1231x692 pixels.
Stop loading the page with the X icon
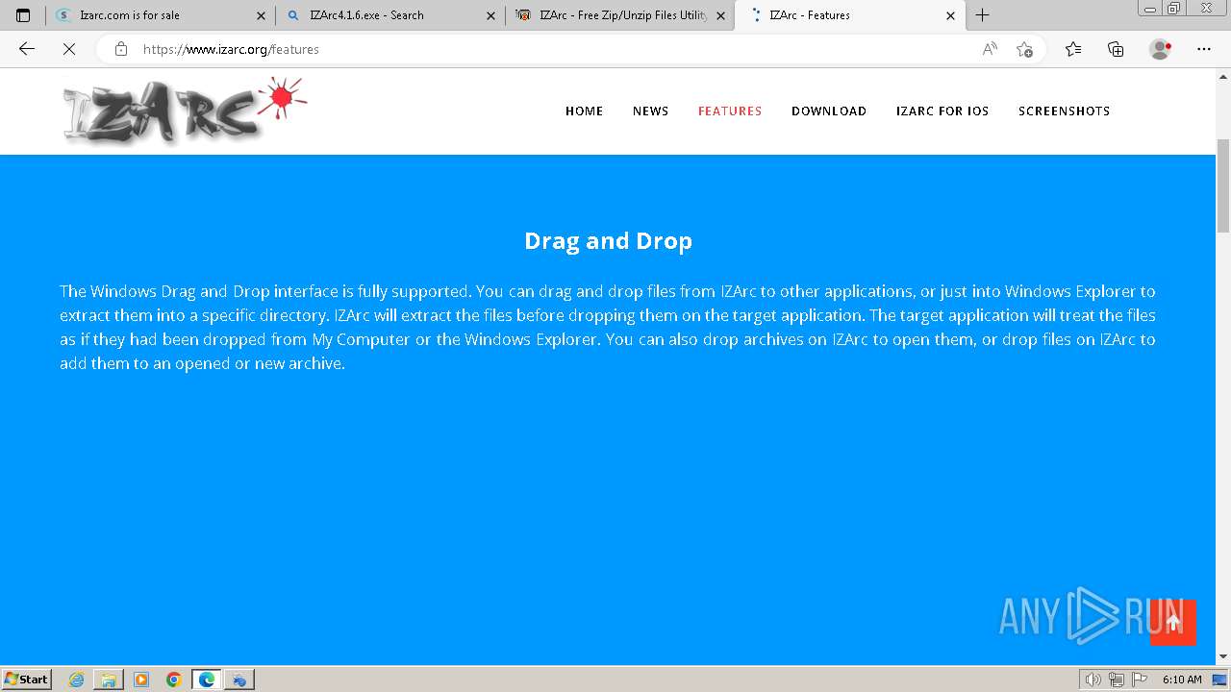[x=69, y=49]
